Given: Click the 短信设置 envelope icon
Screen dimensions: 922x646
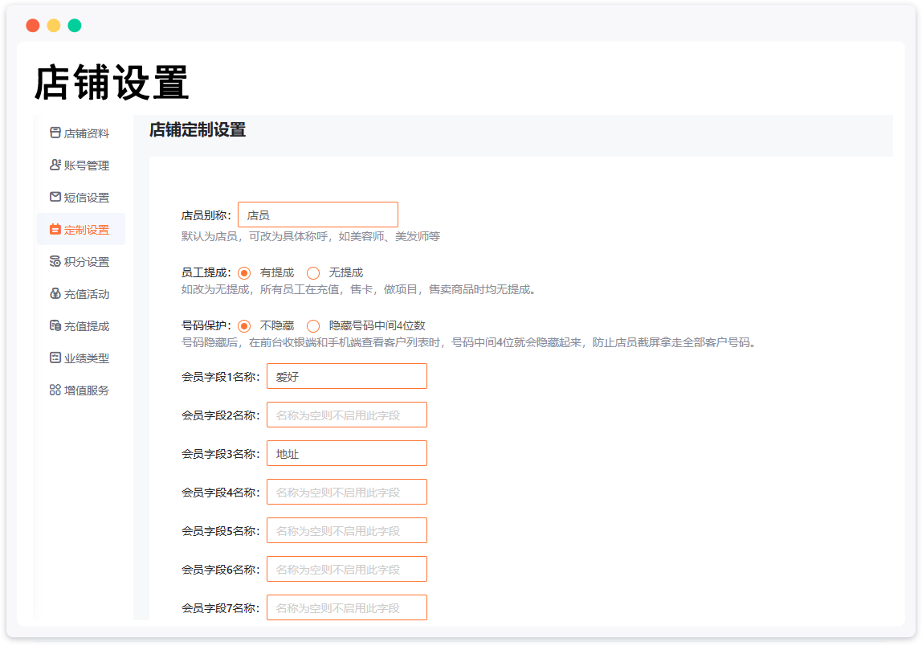Looking at the screenshot, I should [x=55, y=197].
